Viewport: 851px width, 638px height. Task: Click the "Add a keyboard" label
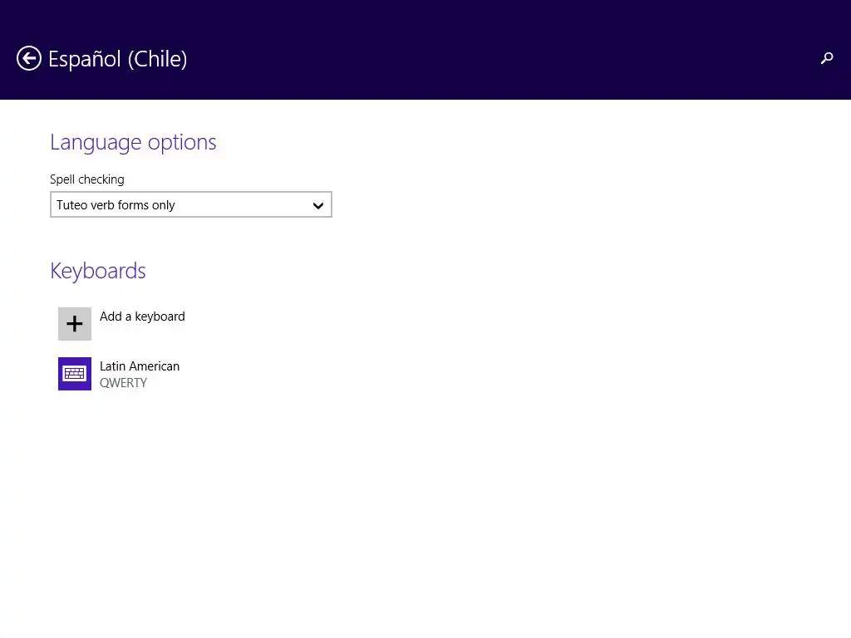pos(142,317)
